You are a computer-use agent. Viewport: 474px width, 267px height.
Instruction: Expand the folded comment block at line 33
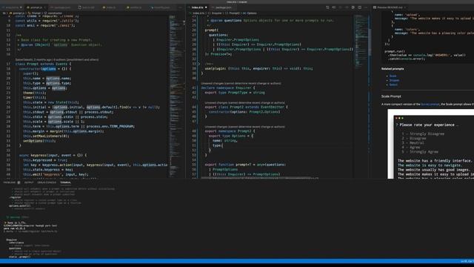coord(199,64)
